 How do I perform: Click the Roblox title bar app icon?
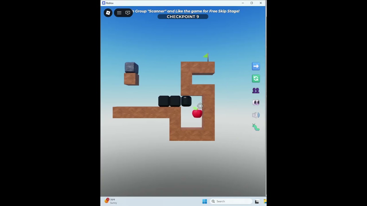[104, 3]
